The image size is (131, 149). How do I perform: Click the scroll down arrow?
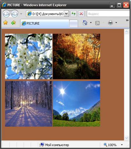coord(127,138)
